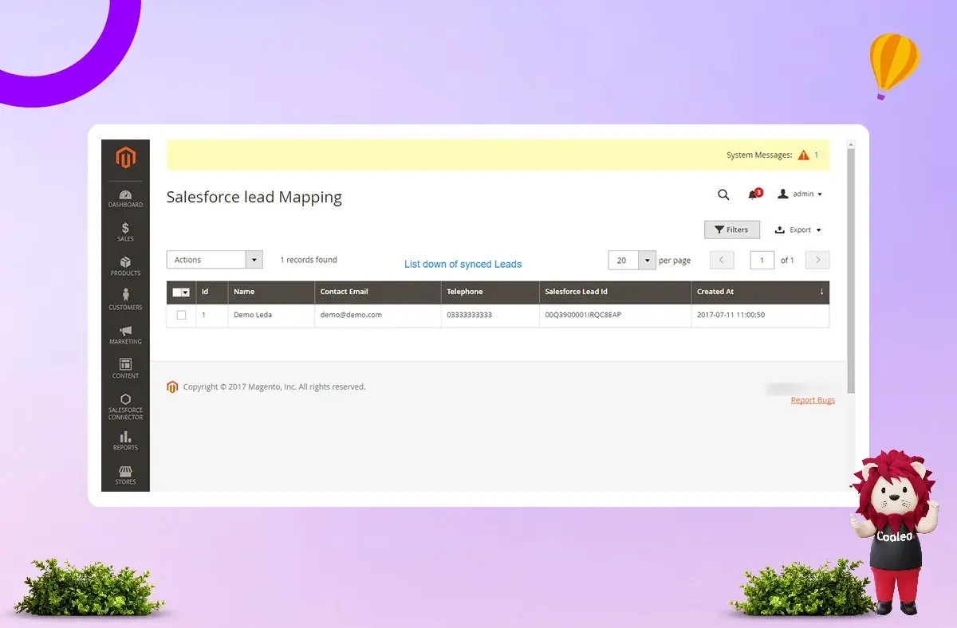The height and width of the screenshot is (628, 957).
Task: Open the per page count dropdown arrow
Action: (646, 261)
